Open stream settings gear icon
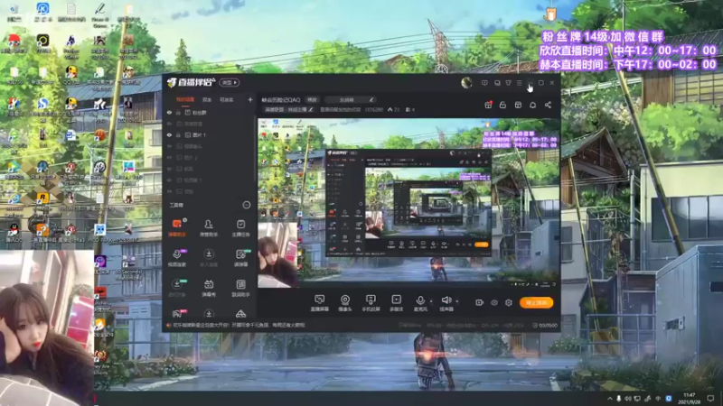This screenshot has width=723, height=406. point(509,302)
